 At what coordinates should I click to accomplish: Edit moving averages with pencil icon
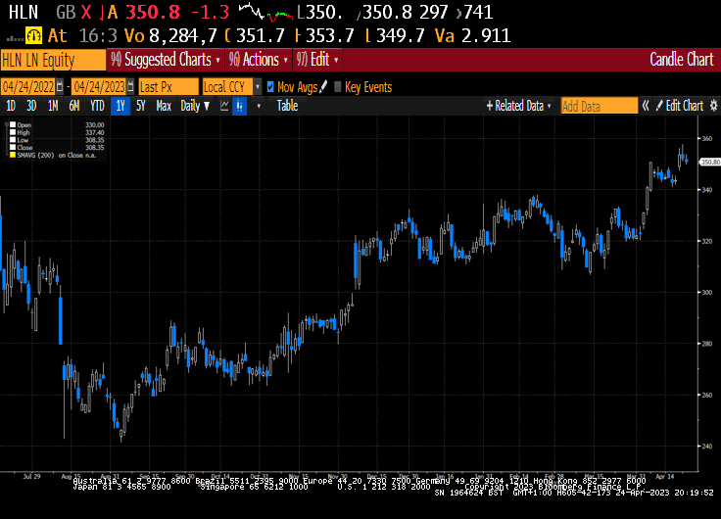[323, 86]
